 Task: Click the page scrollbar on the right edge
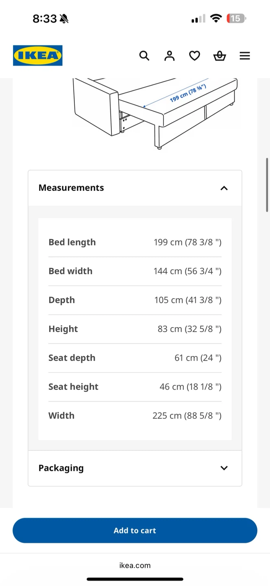[267, 185]
